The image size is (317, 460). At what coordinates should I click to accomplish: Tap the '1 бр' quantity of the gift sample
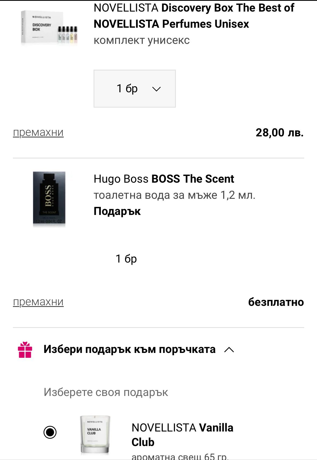(x=126, y=259)
